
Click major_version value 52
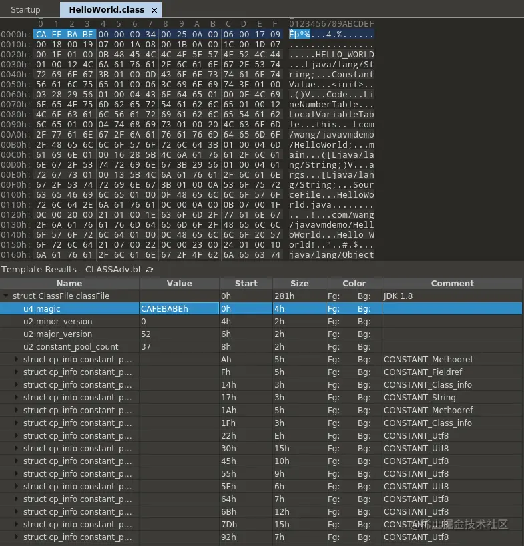tap(146, 334)
